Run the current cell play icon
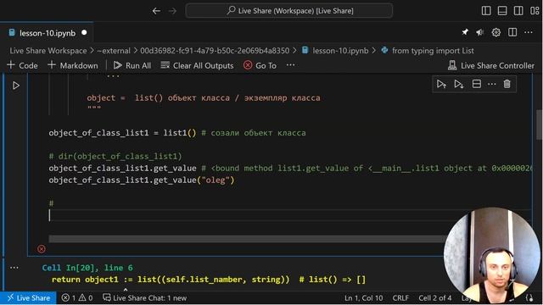543x305 pixels. point(16,86)
